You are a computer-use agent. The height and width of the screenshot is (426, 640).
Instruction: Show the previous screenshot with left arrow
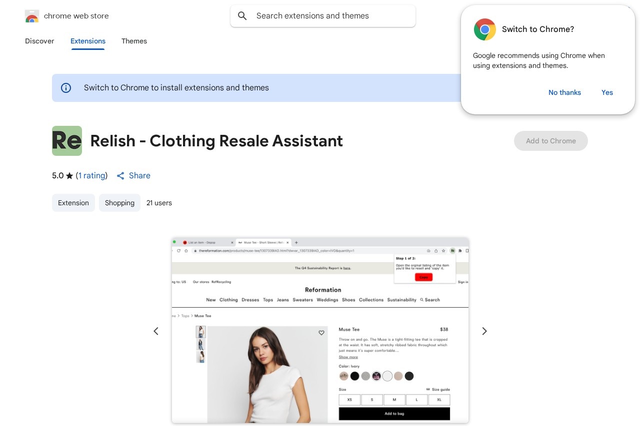(x=156, y=331)
